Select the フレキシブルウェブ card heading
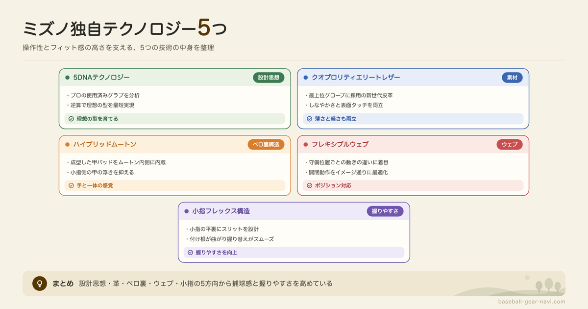The width and height of the screenshot is (588, 309). tap(340, 144)
